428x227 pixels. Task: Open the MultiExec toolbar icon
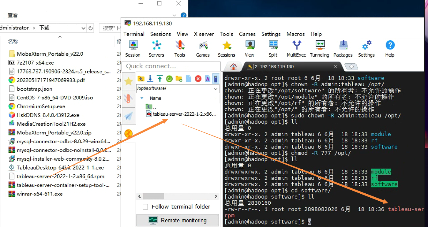pyautogui.click(x=296, y=49)
